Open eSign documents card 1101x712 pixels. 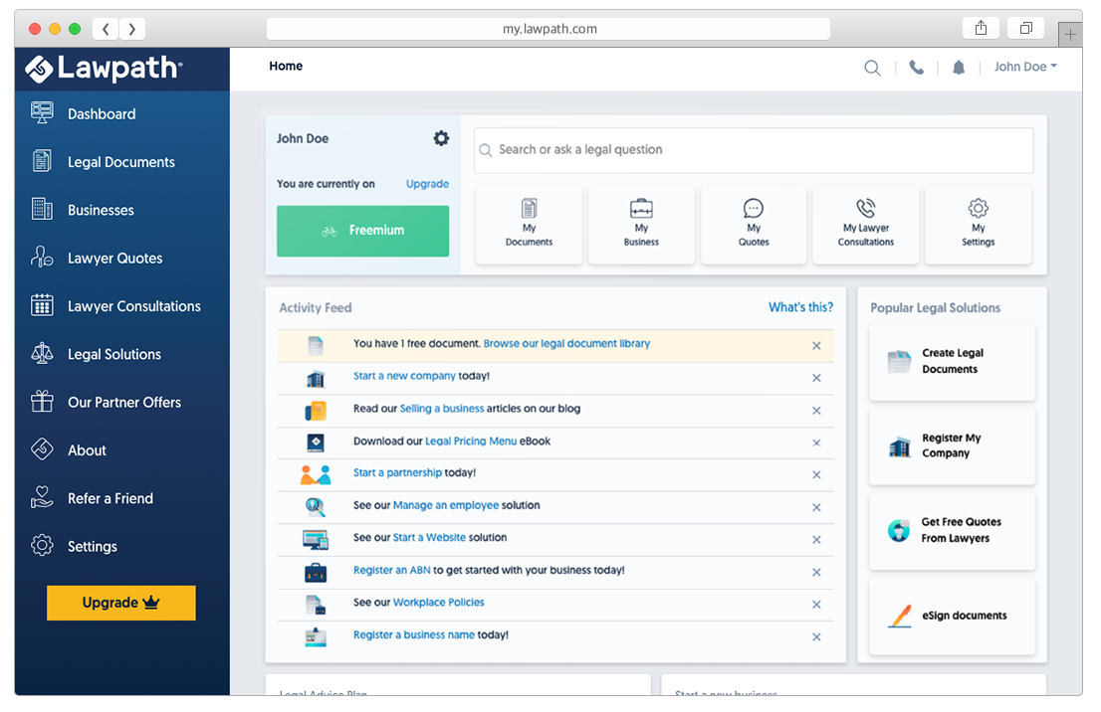pos(952,616)
